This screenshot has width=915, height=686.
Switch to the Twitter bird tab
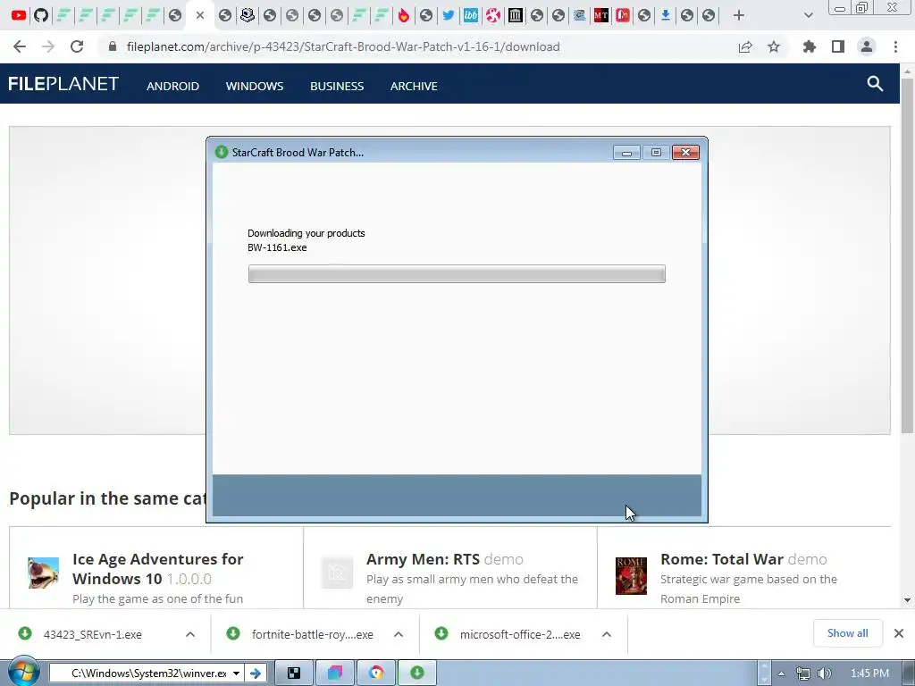[449, 15]
